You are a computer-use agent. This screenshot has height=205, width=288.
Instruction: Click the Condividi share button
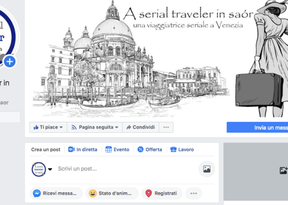pos(141,127)
